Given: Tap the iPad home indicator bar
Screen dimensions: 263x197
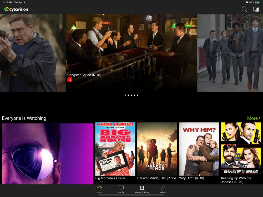Looking at the screenshot, I should (x=131, y=195).
